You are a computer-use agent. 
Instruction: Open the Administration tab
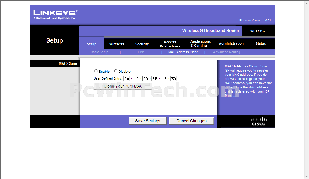point(231,43)
